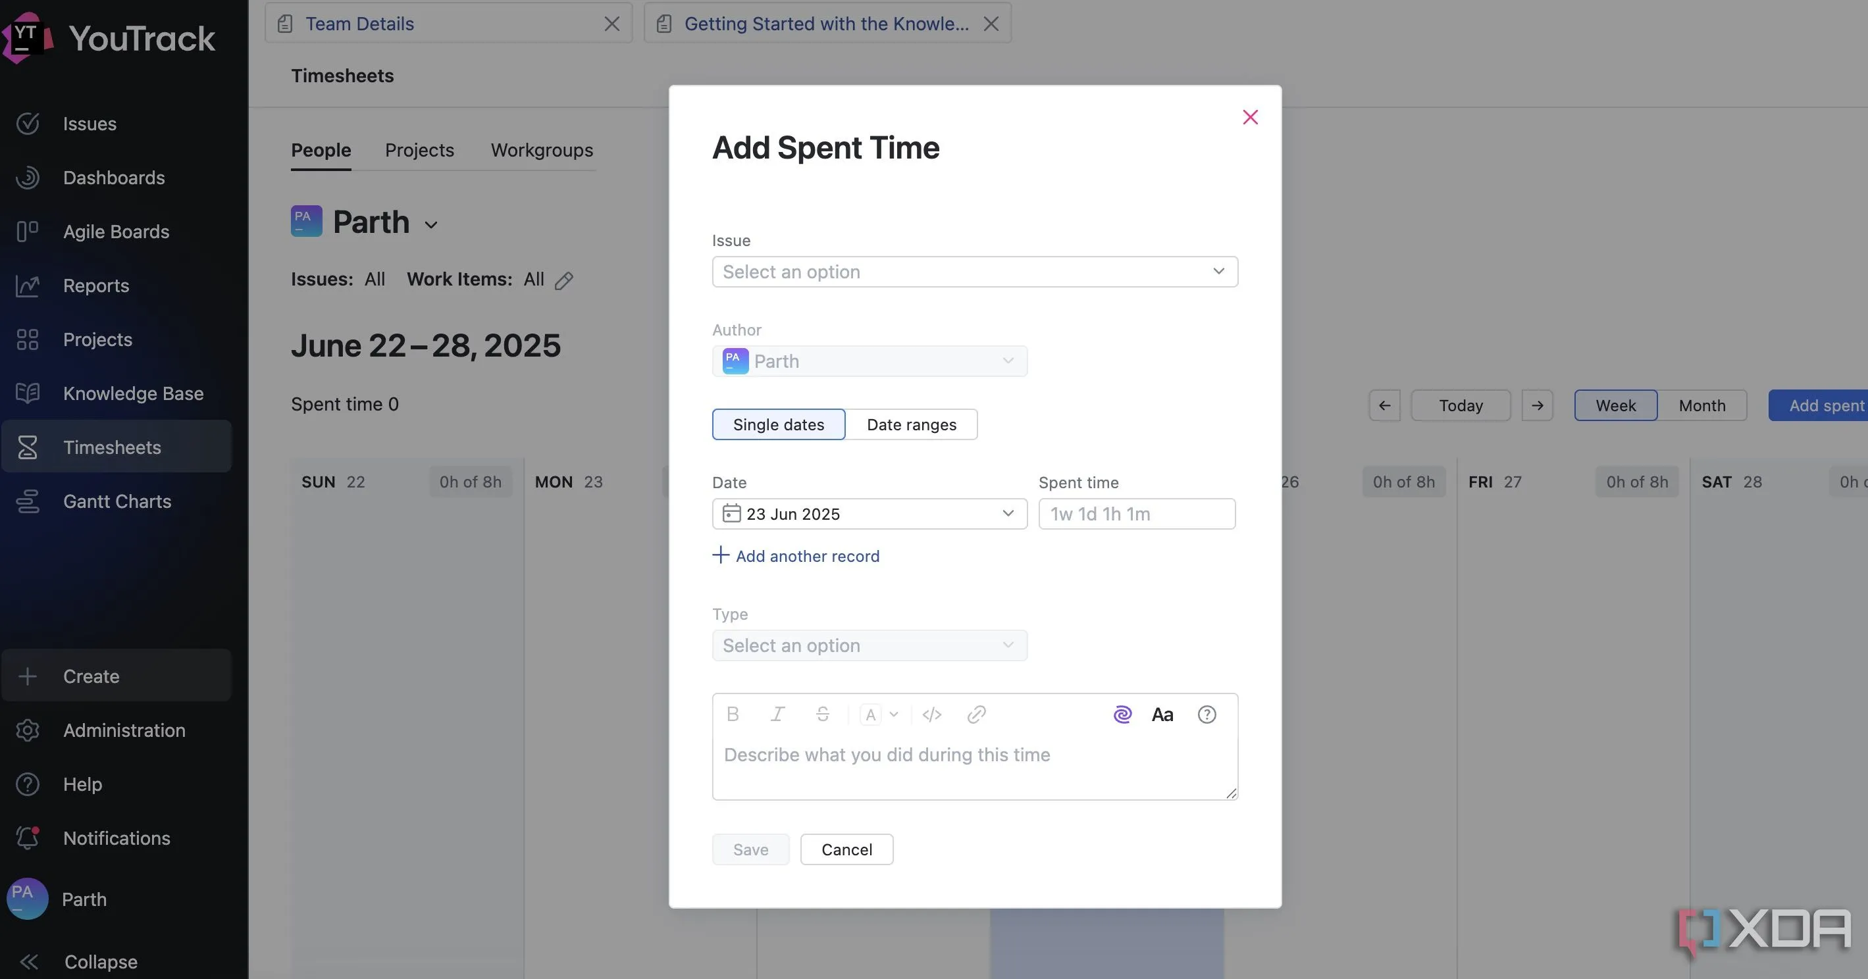The width and height of the screenshot is (1868, 979).
Task: Close the Getting Started tab
Action: coord(991,24)
